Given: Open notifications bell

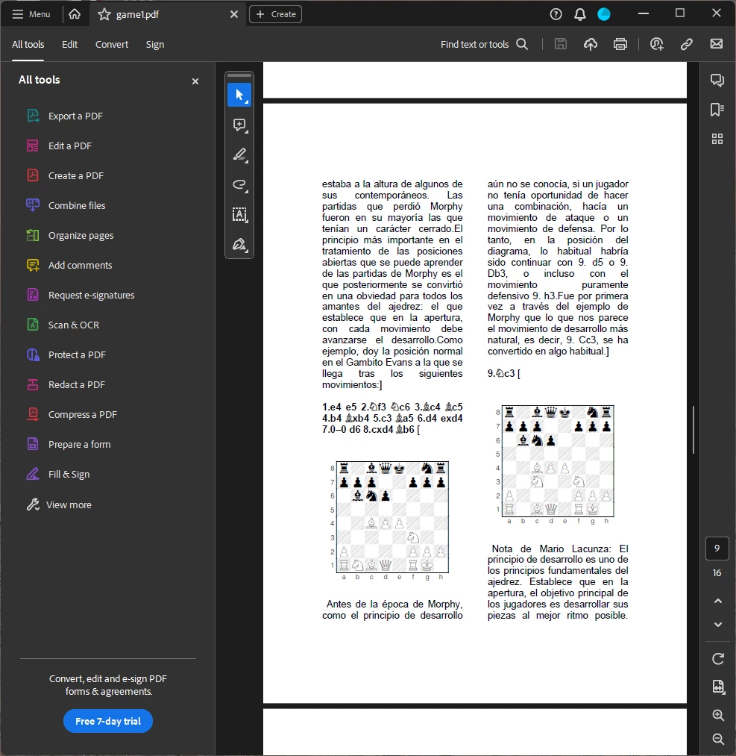Looking at the screenshot, I should (580, 14).
